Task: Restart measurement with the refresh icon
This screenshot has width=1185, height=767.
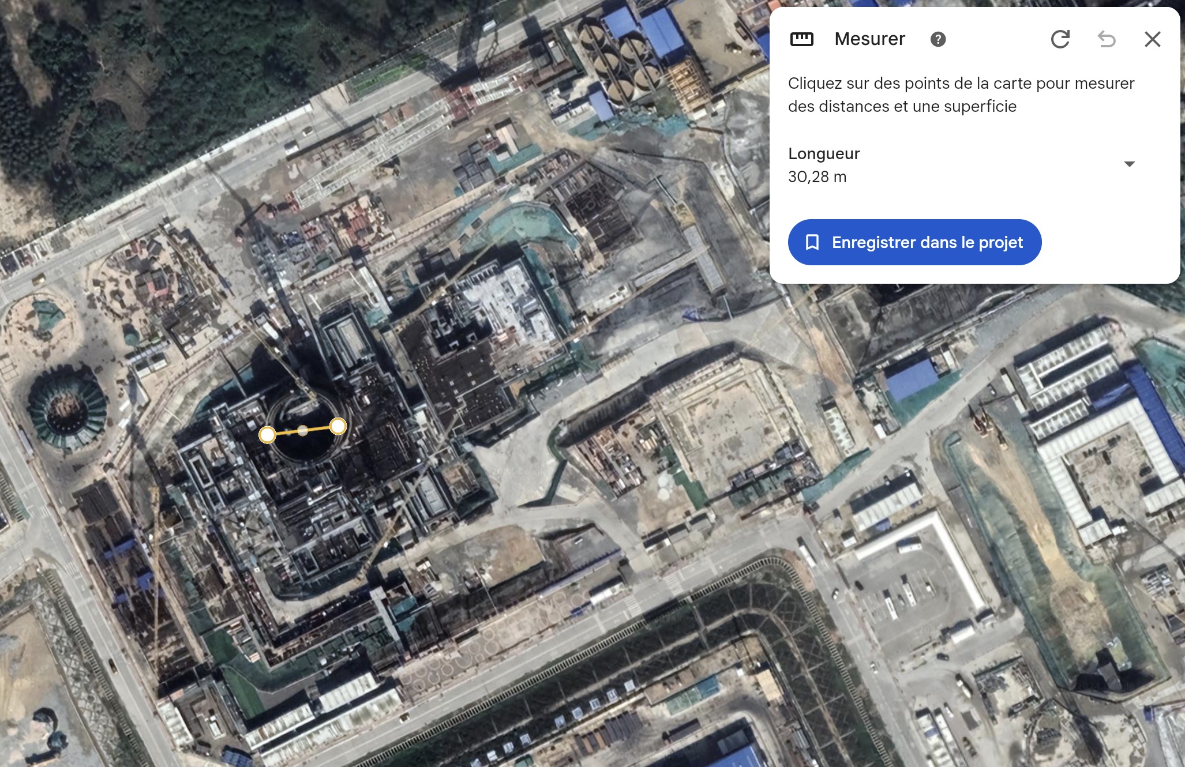Action: pyautogui.click(x=1060, y=39)
